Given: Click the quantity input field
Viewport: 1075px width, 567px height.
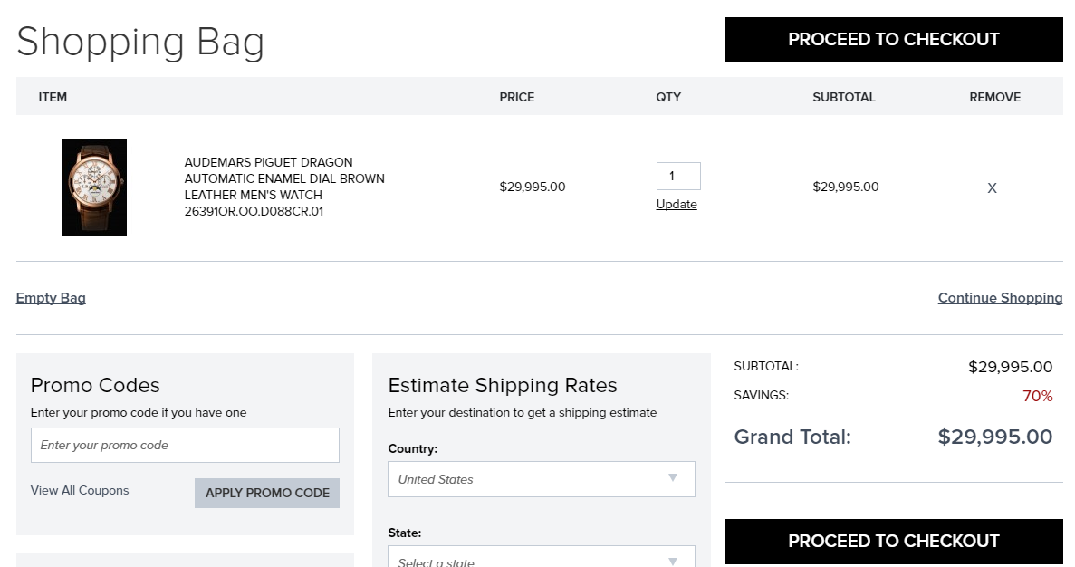Looking at the screenshot, I should coord(678,177).
